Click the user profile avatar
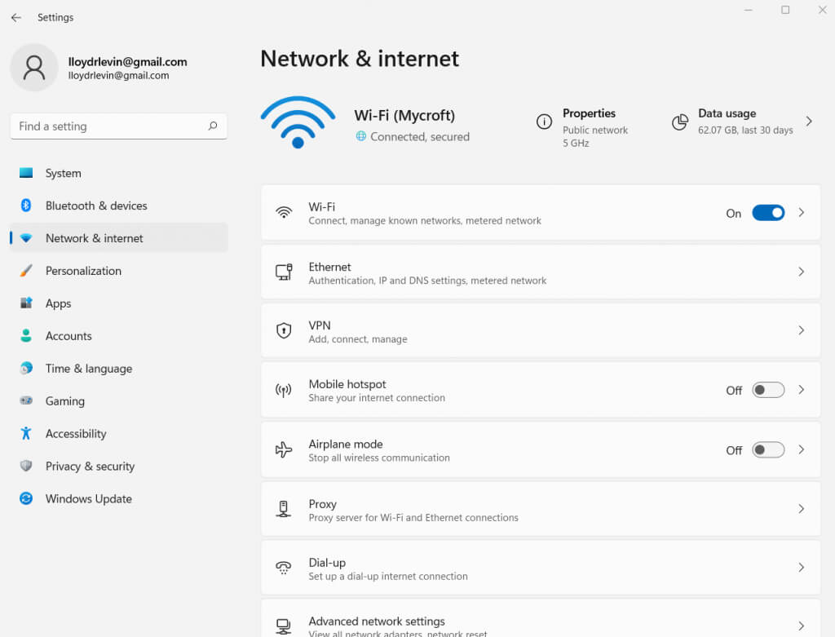 tap(34, 68)
